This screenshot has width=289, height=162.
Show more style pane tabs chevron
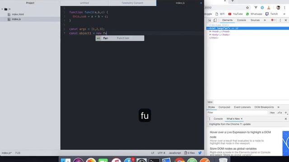click(x=278, y=107)
